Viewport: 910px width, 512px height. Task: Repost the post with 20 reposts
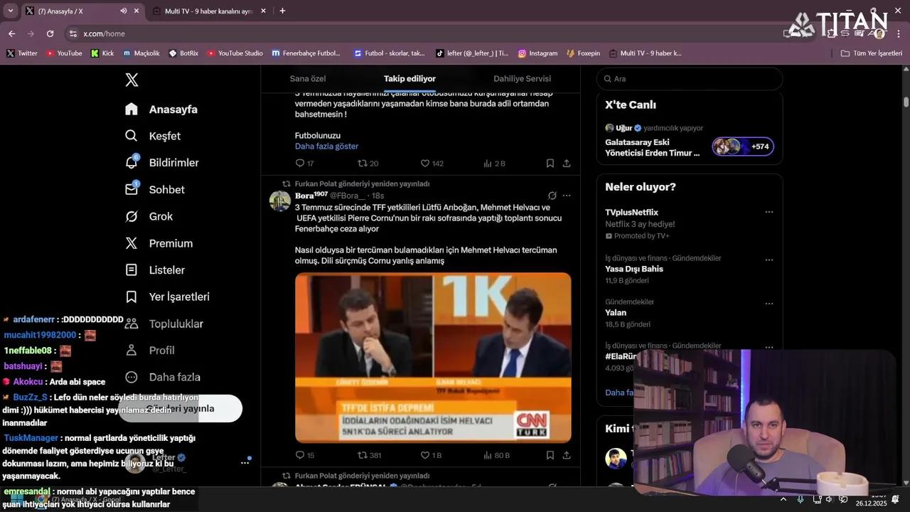[368, 164]
